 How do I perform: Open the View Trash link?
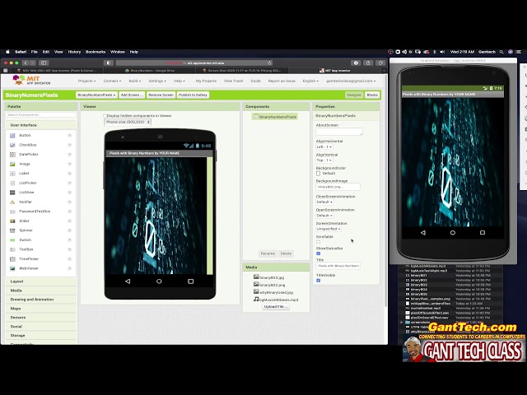(x=233, y=81)
